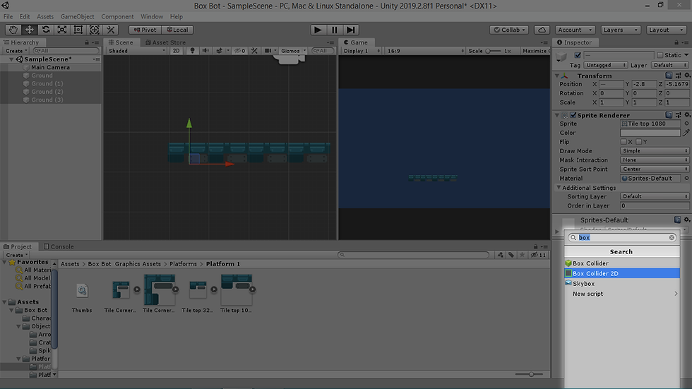
Task: Toggle scene lighting bulb icon
Action: point(192,51)
